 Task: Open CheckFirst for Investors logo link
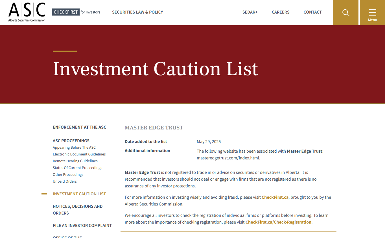(76, 12)
